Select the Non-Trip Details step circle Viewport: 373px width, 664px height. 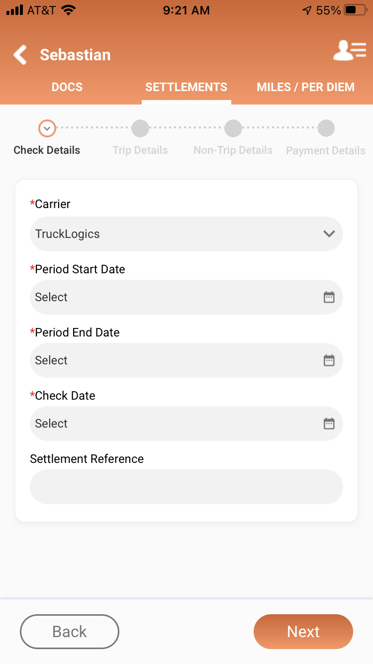point(233,128)
